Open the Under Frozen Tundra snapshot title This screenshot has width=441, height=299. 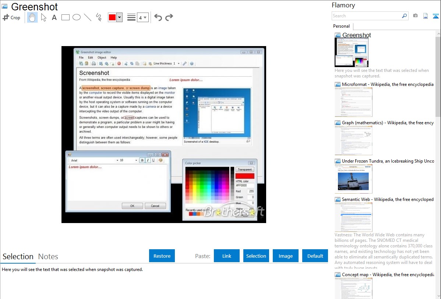[388, 161]
